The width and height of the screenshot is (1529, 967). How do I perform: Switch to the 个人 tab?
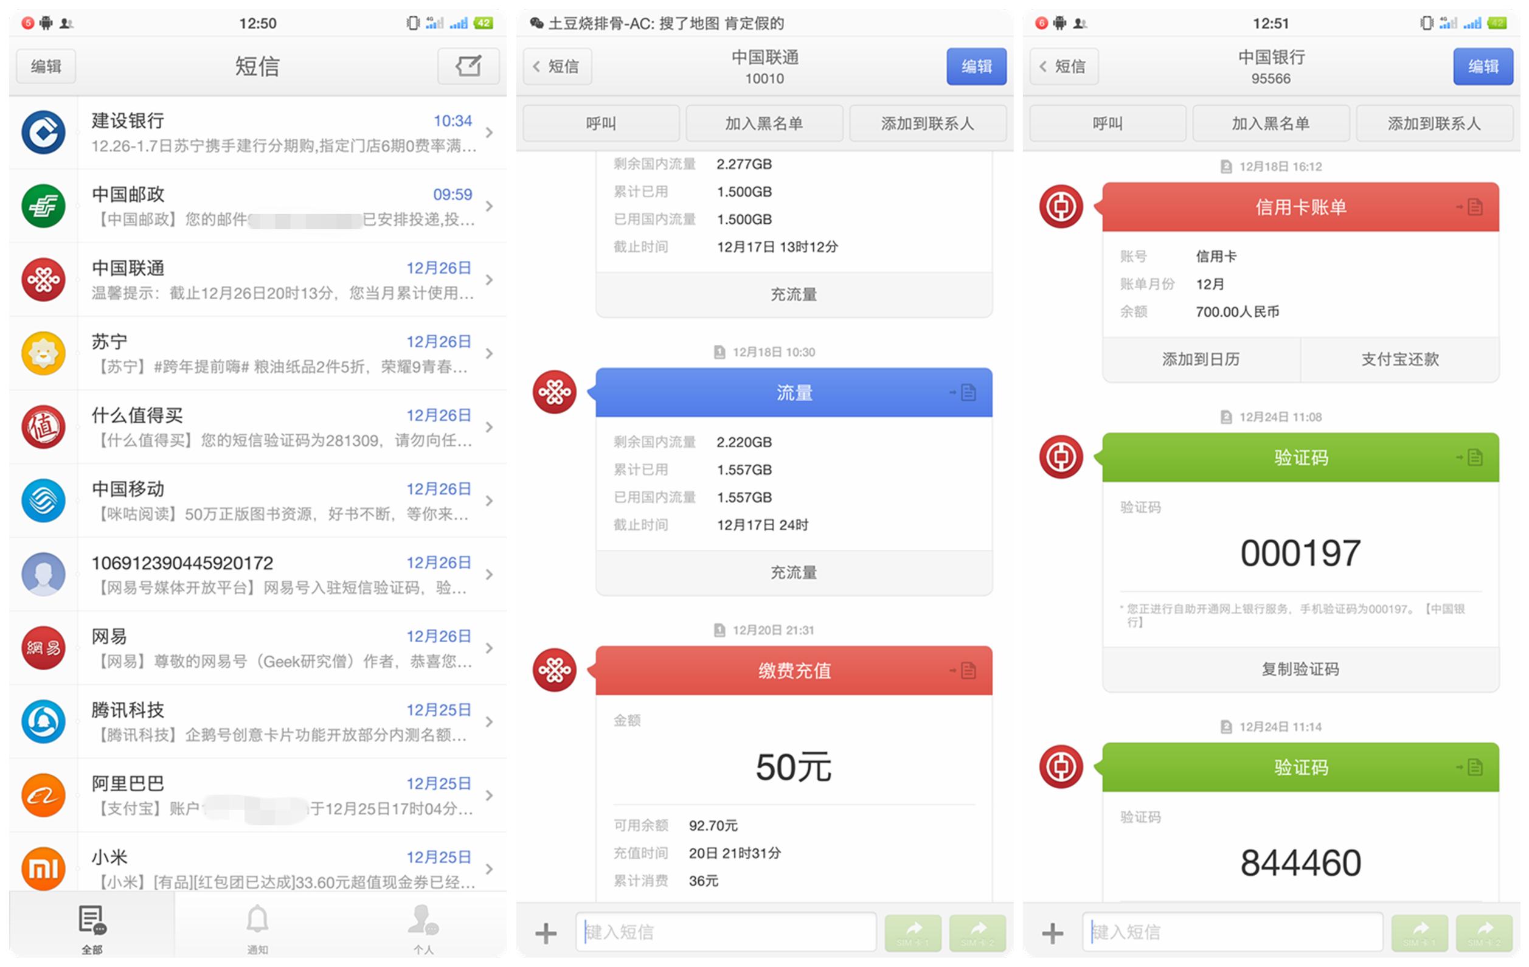[423, 928]
